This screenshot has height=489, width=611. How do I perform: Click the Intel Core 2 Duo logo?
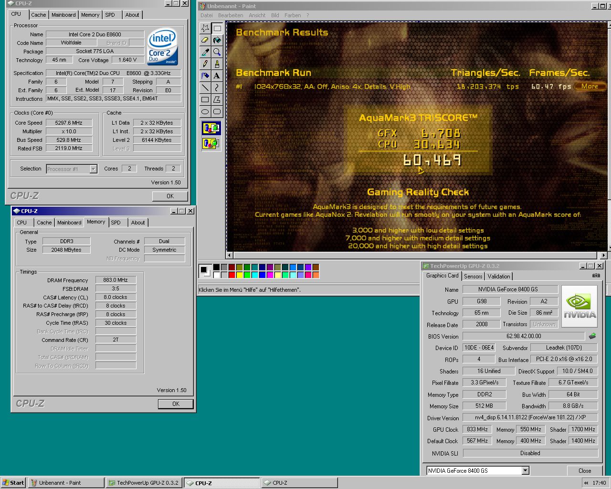(x=163, y=47)
